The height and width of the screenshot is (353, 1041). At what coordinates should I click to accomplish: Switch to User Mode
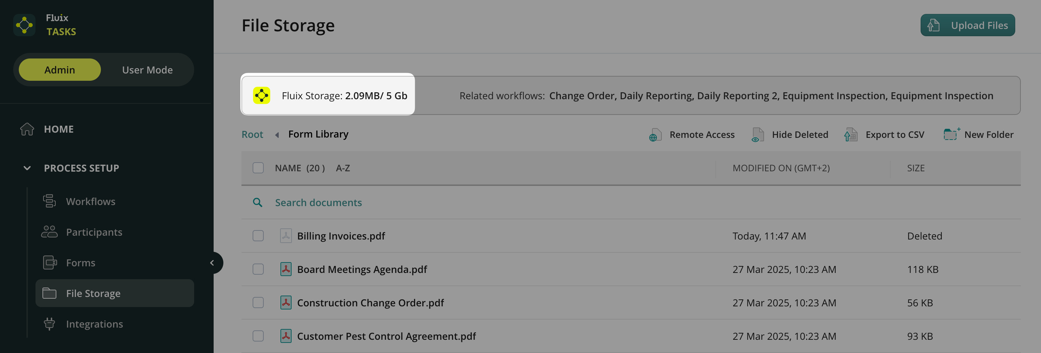tap(147, 70)
